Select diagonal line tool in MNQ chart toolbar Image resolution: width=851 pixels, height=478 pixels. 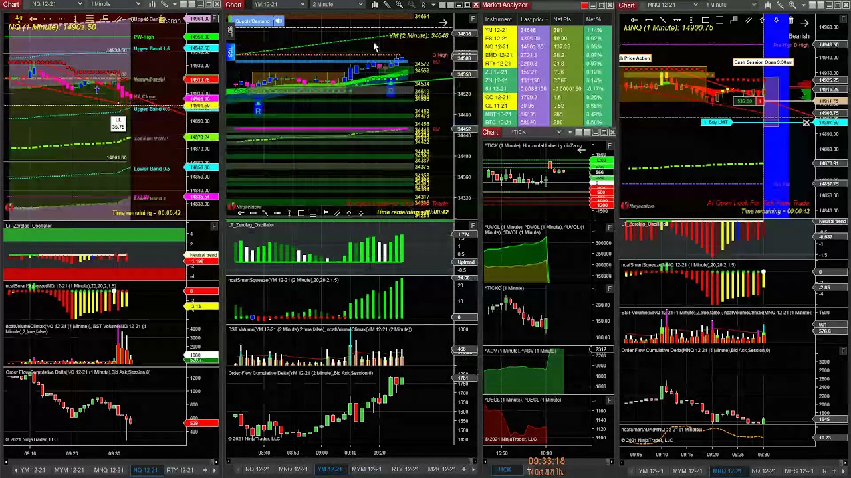[x=663, y=20]
